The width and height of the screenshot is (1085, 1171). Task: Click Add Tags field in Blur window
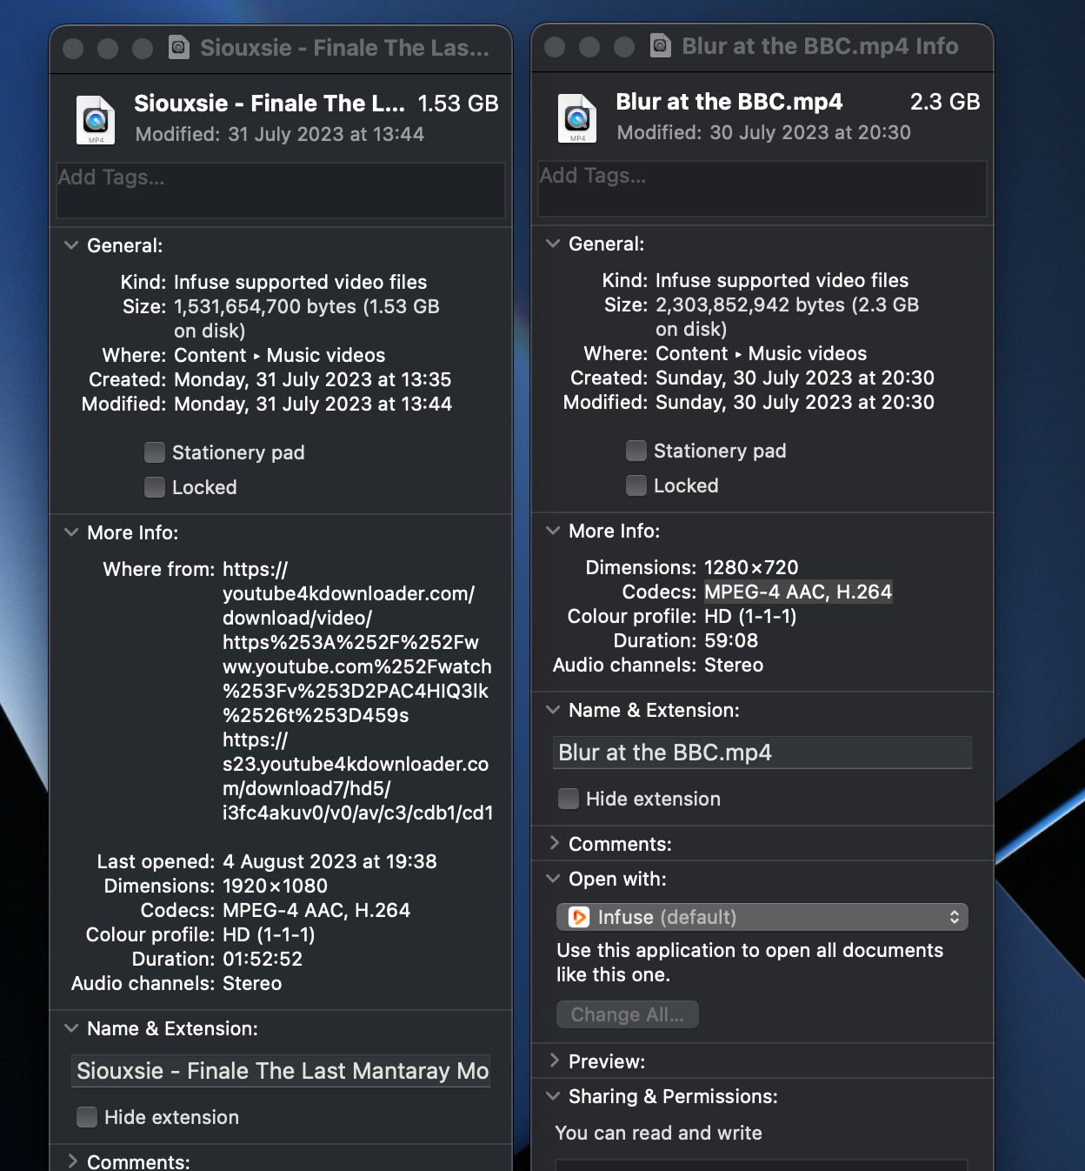(762, 189)
